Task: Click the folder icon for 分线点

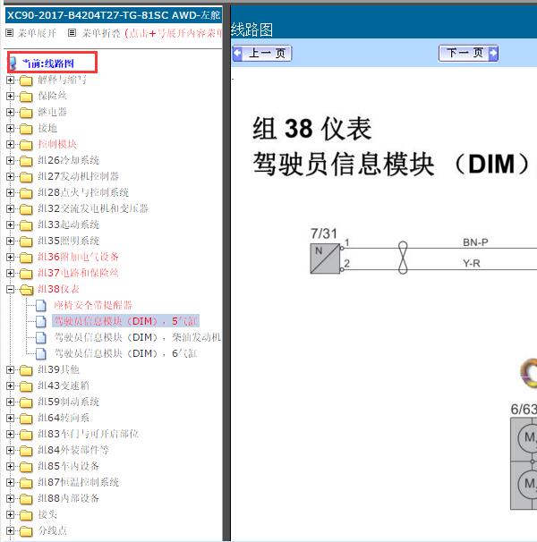Action: point(26,531)
